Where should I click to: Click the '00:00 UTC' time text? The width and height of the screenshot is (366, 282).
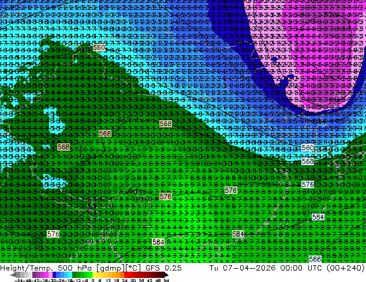point(300,268)
